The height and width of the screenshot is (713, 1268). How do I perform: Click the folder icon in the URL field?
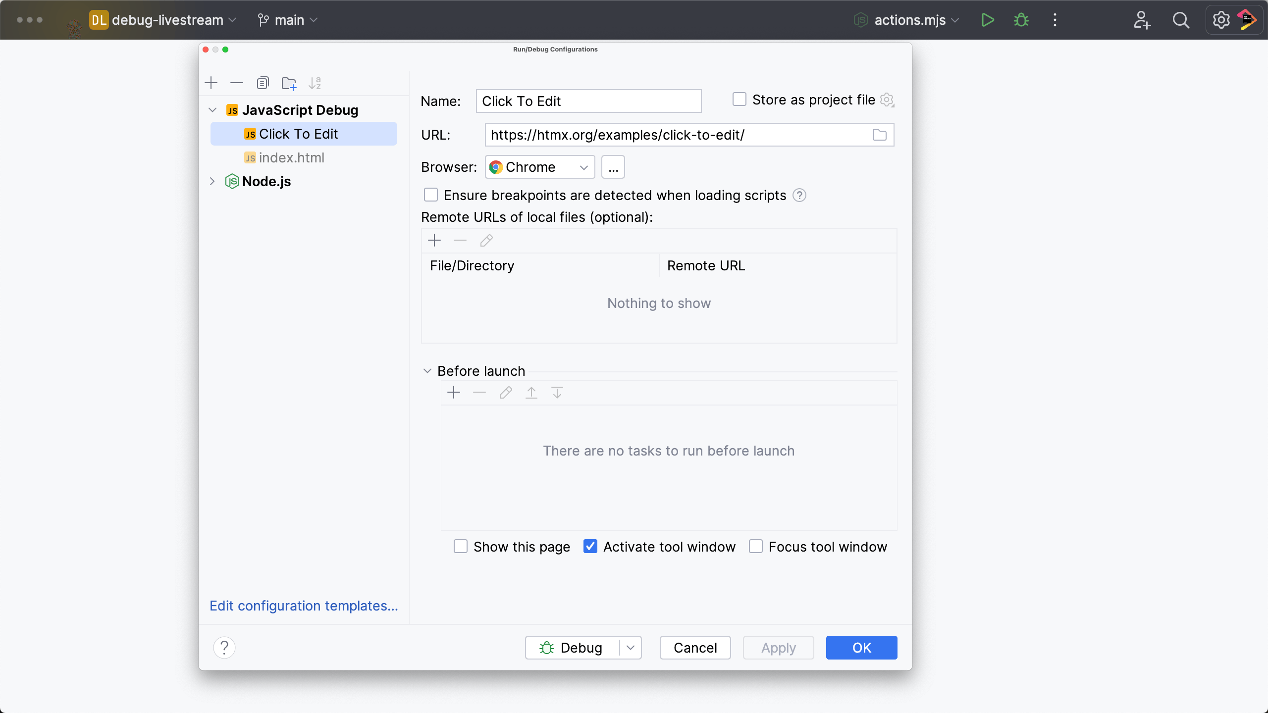point(879,135)
